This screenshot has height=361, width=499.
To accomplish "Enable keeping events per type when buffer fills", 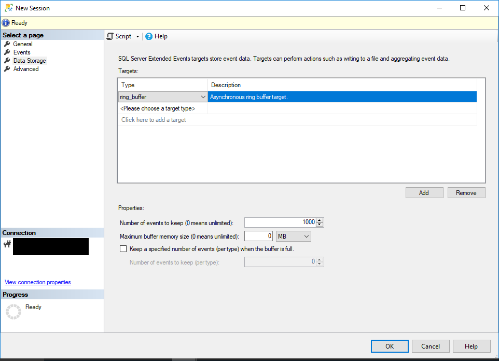I will [123, 248].
